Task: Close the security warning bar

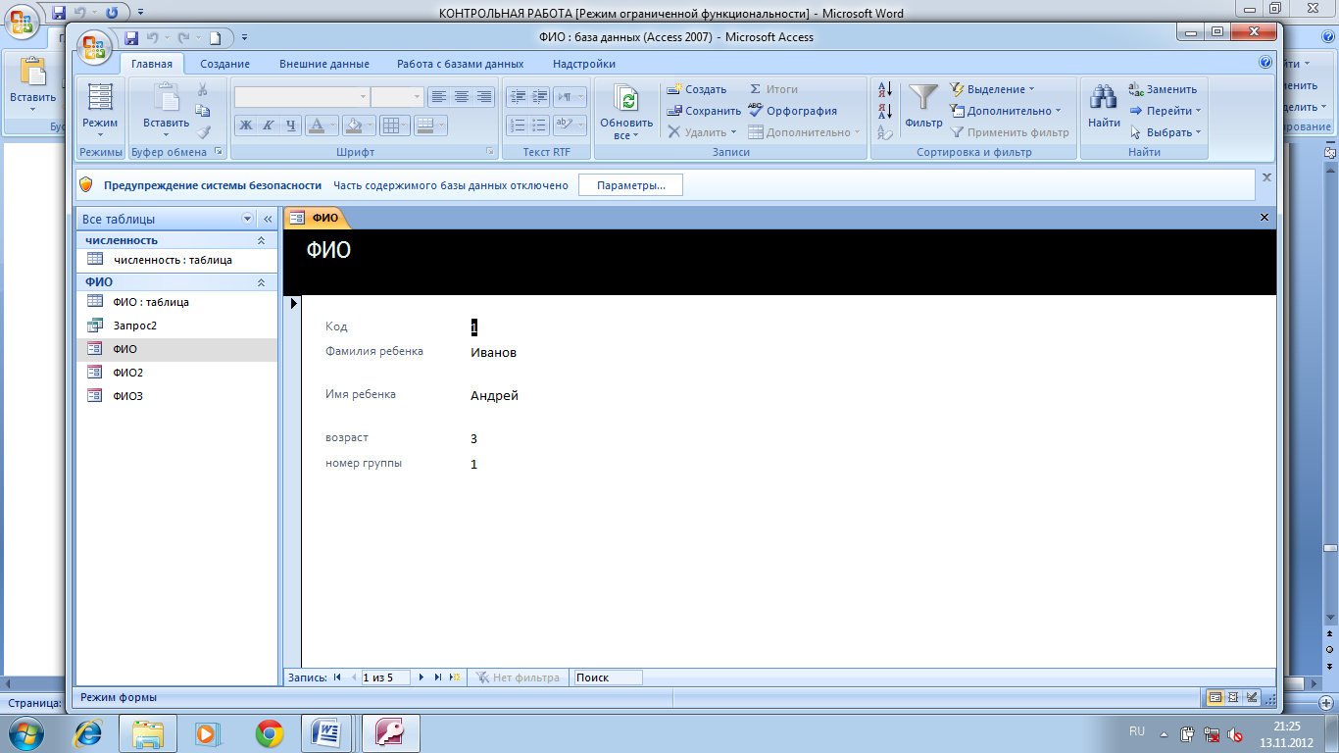Action: pyautogui.click(x=1266, y=177)
